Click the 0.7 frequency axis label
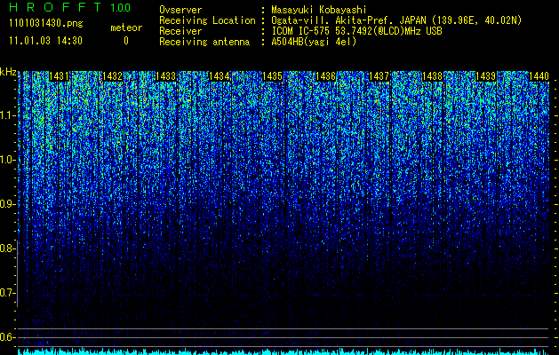Screen dimensions: 559x355 point(8,293)
